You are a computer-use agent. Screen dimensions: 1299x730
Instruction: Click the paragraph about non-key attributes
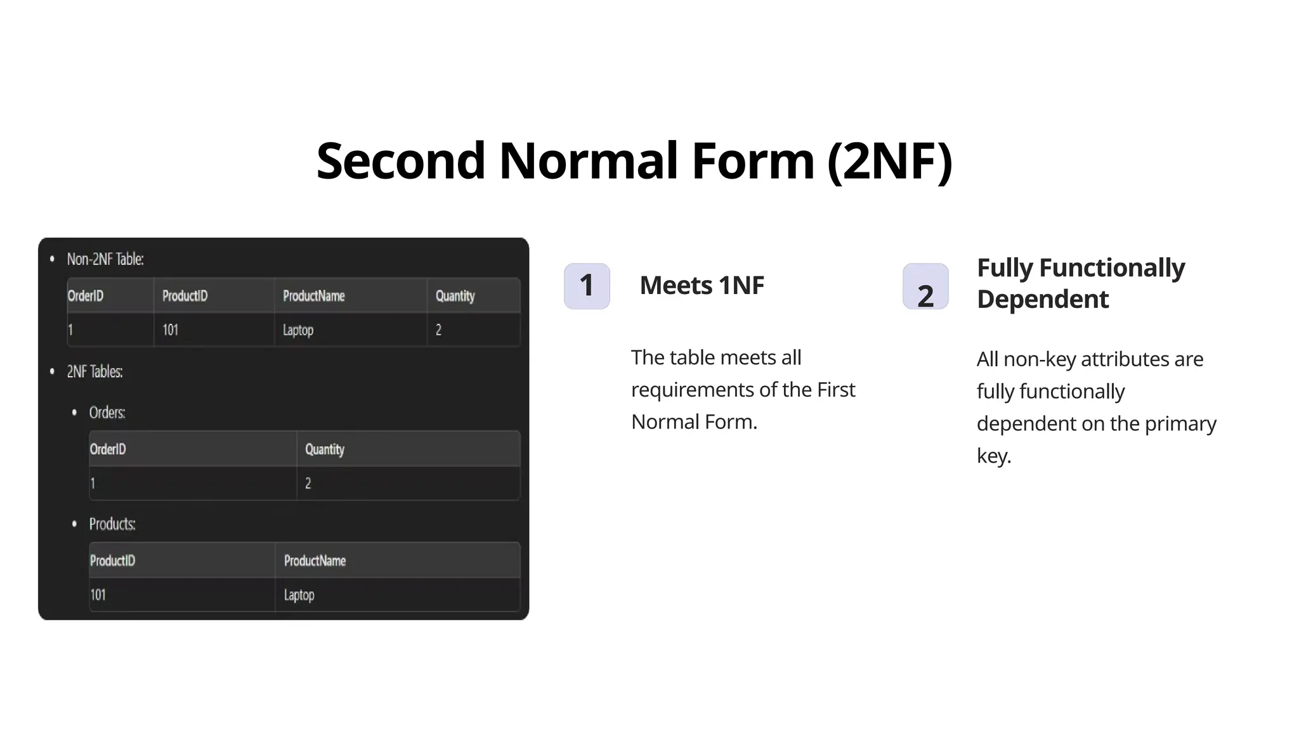(x=1096, y=407)
